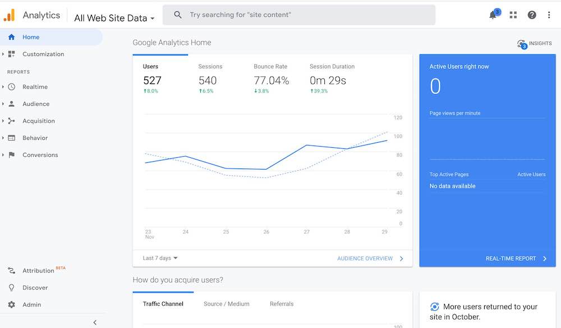Open Customization in the sidebar
The image size is (561, 328).
43,54
